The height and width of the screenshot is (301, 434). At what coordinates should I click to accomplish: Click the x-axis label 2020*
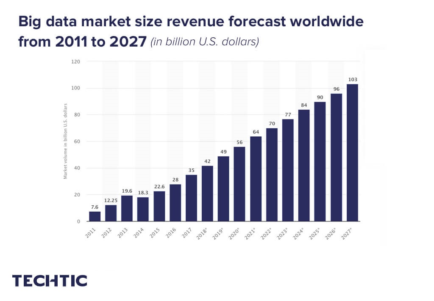point(234,234)
